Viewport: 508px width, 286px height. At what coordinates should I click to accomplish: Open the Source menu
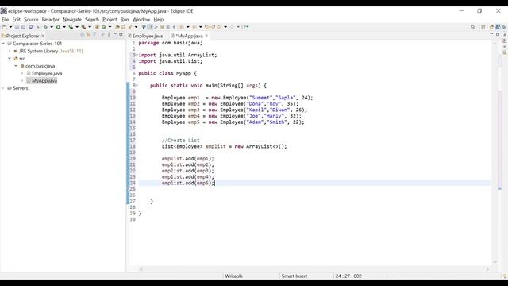(x=31, y=19)
